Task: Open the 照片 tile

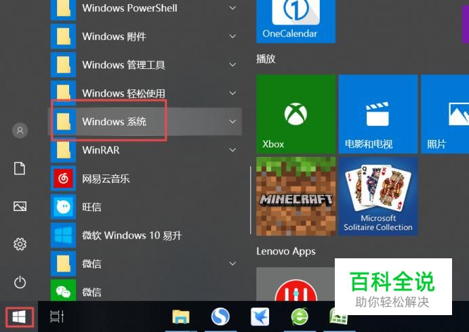Action: pos(445,114)
